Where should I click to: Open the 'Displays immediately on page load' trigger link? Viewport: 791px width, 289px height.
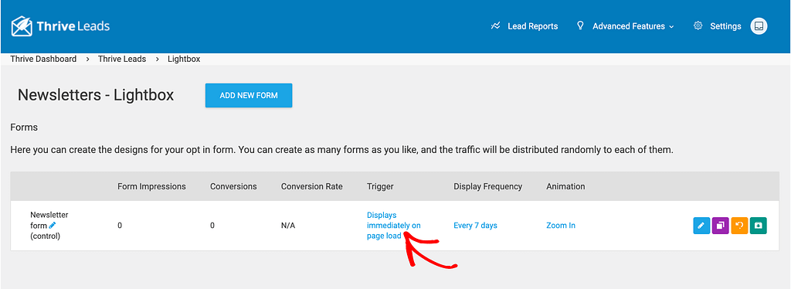tap(393, 226)
